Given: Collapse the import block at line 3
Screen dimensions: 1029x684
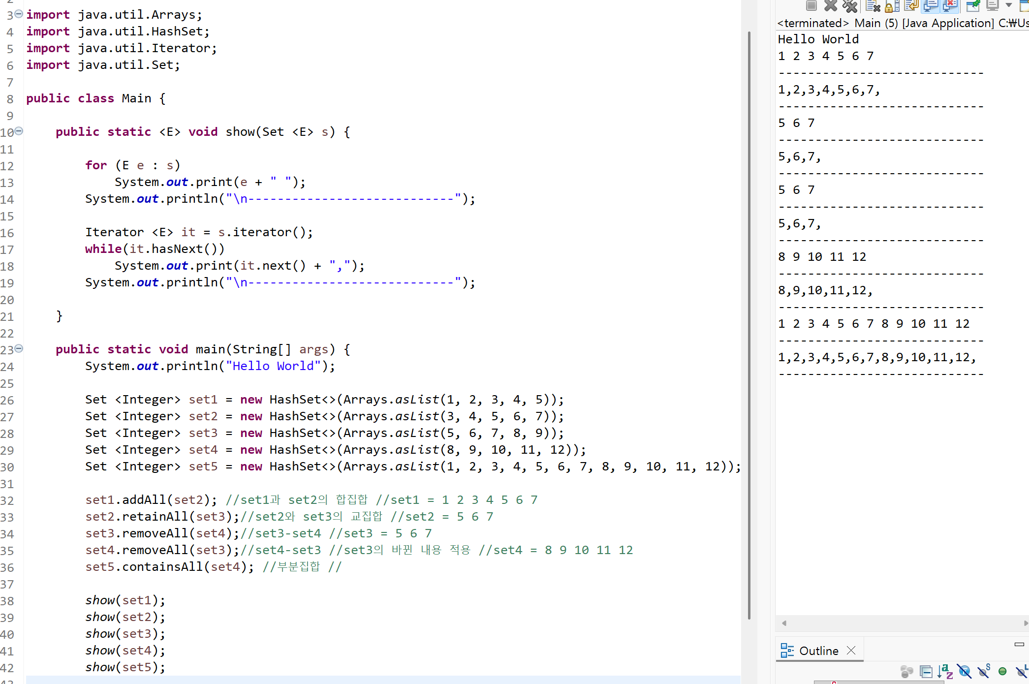Looking at the screenshot, I should 19,14.
